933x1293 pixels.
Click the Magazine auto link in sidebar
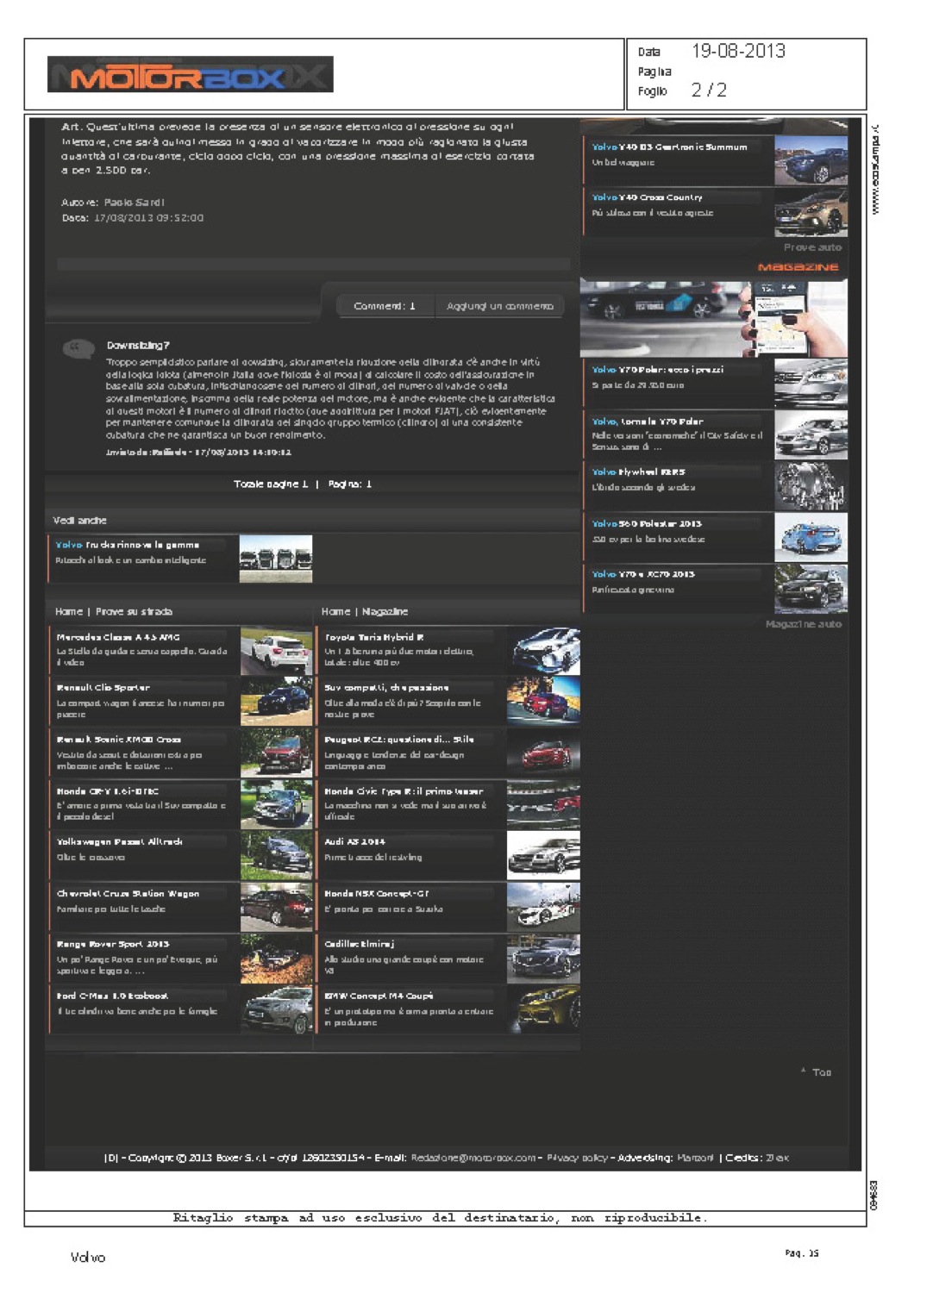pyautogui.click(x=803, y=624)
